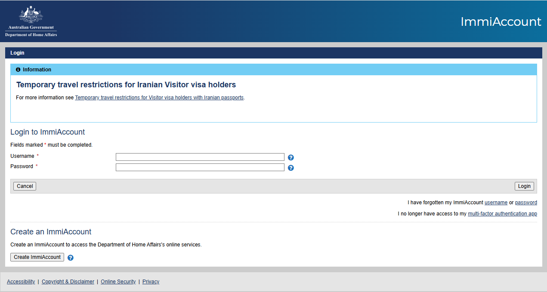Click the Temporary travel restrictions heading

click(126, 85)
